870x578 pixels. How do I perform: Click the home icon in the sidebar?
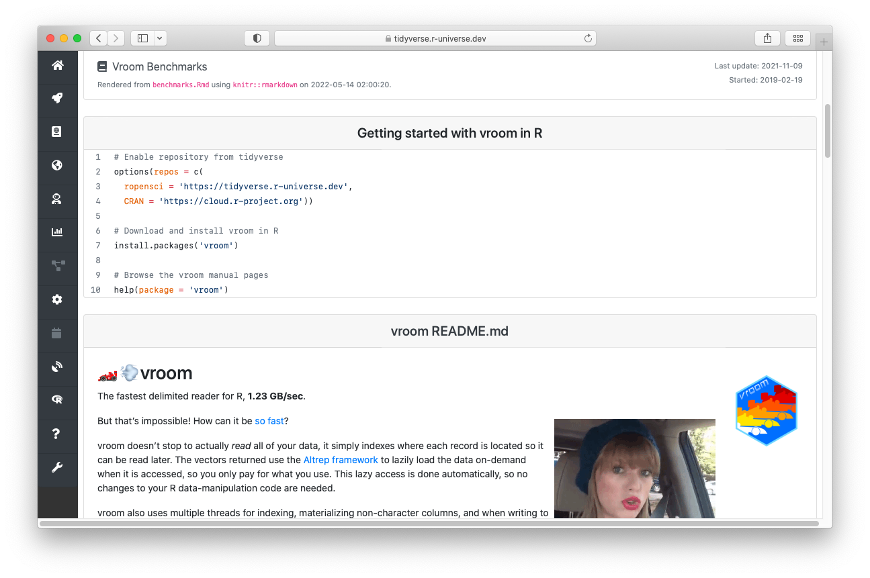pos(57,65)
